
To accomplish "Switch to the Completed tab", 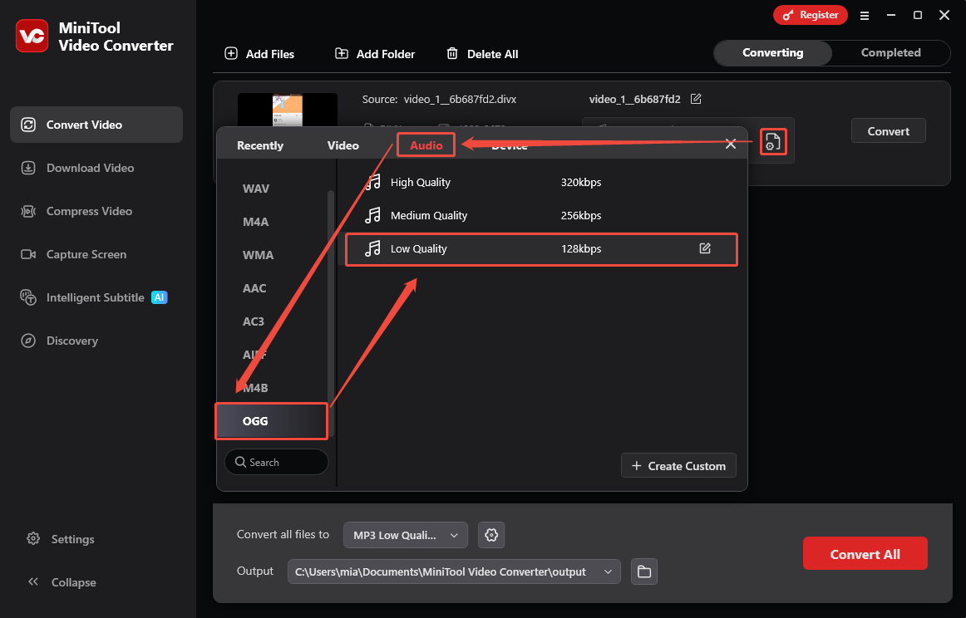I will coord(890,52).
